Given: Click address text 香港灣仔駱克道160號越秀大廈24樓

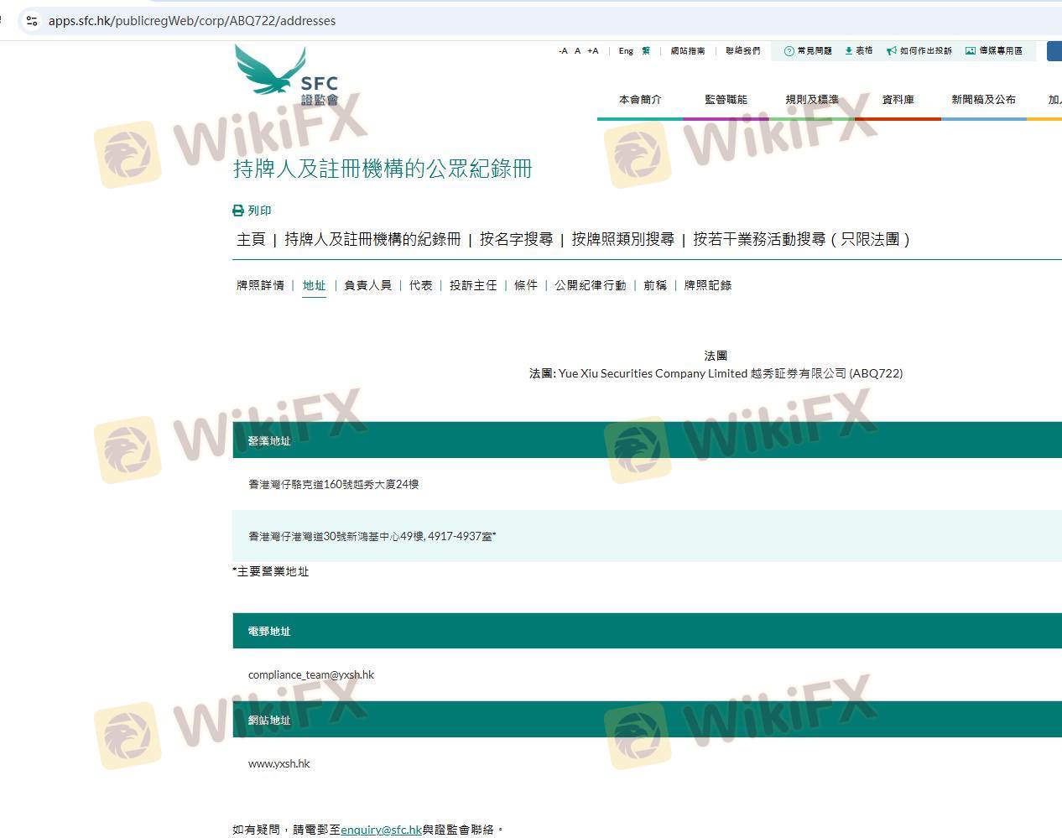Looking at the screenshot, I should (x=334, y=484).
